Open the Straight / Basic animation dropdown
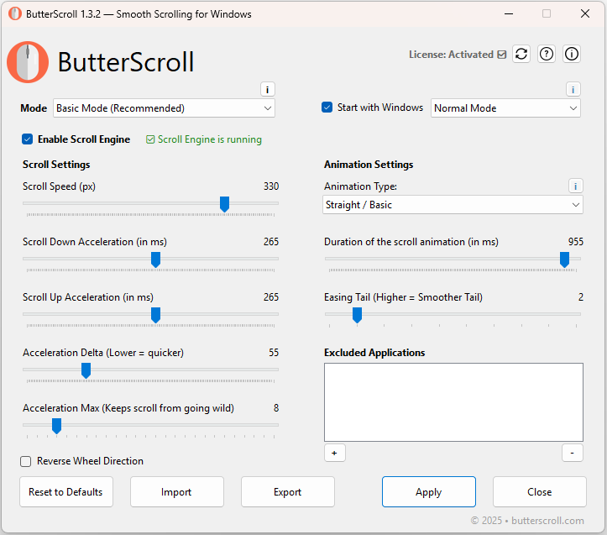This screenshot has width=607, height=535. (x=453, y=205)
